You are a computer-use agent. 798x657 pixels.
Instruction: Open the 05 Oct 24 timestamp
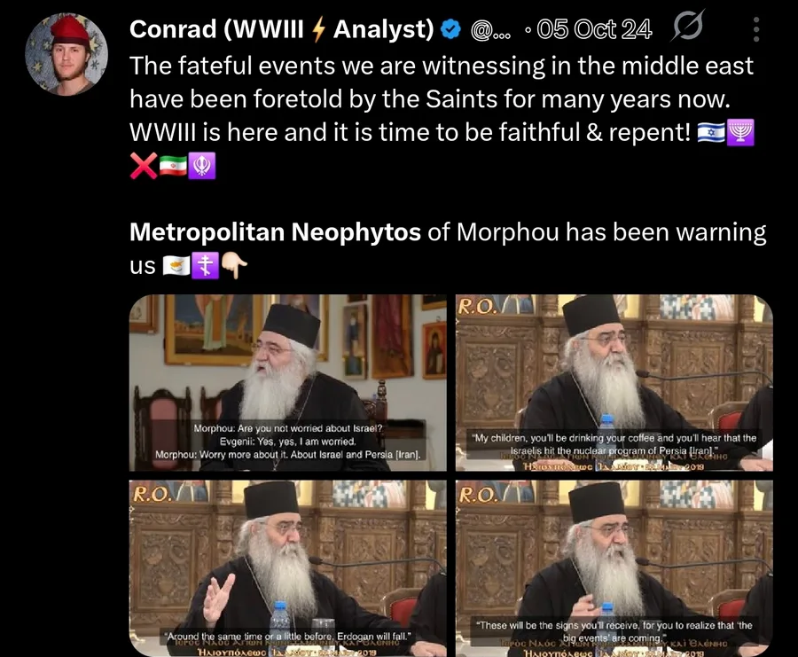pos(594,29)
